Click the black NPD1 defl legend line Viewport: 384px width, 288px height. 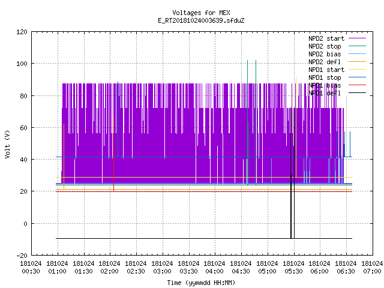click(x=358, y=93)
